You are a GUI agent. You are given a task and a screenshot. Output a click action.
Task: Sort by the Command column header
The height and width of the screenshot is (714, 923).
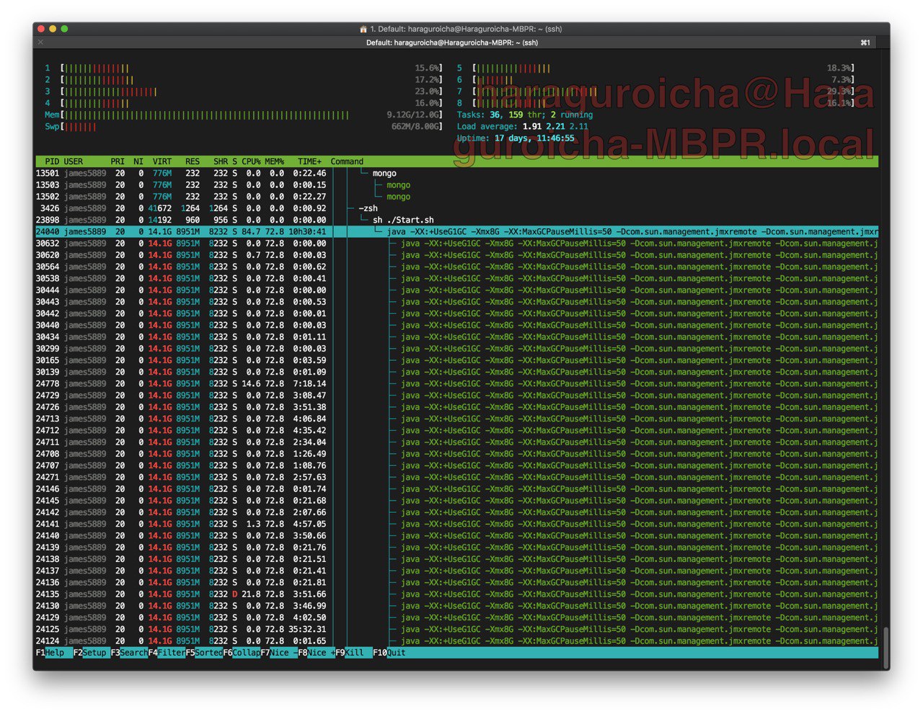(347, 161)
